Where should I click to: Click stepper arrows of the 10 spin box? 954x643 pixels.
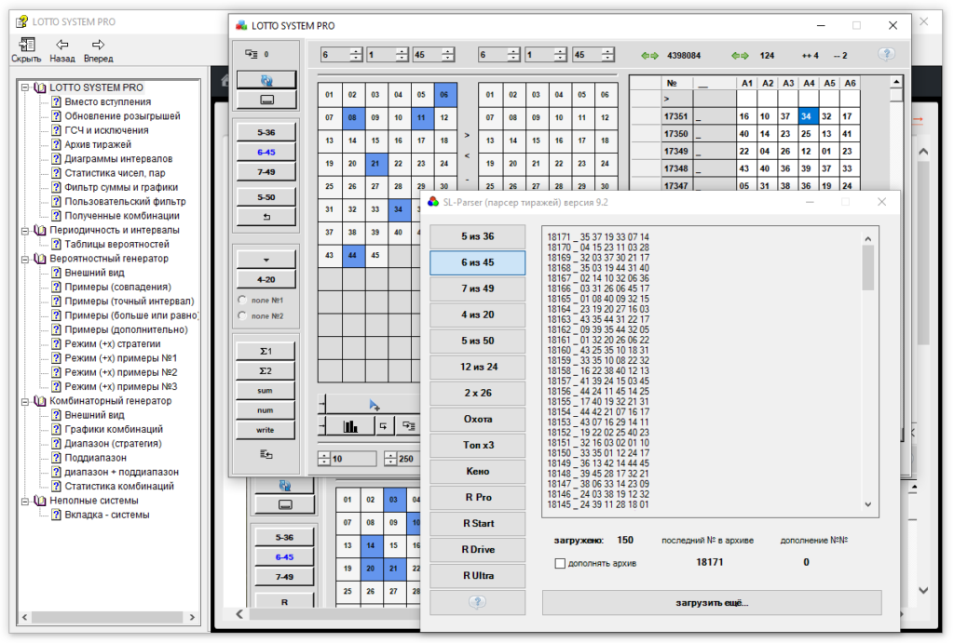pos(324,459)
